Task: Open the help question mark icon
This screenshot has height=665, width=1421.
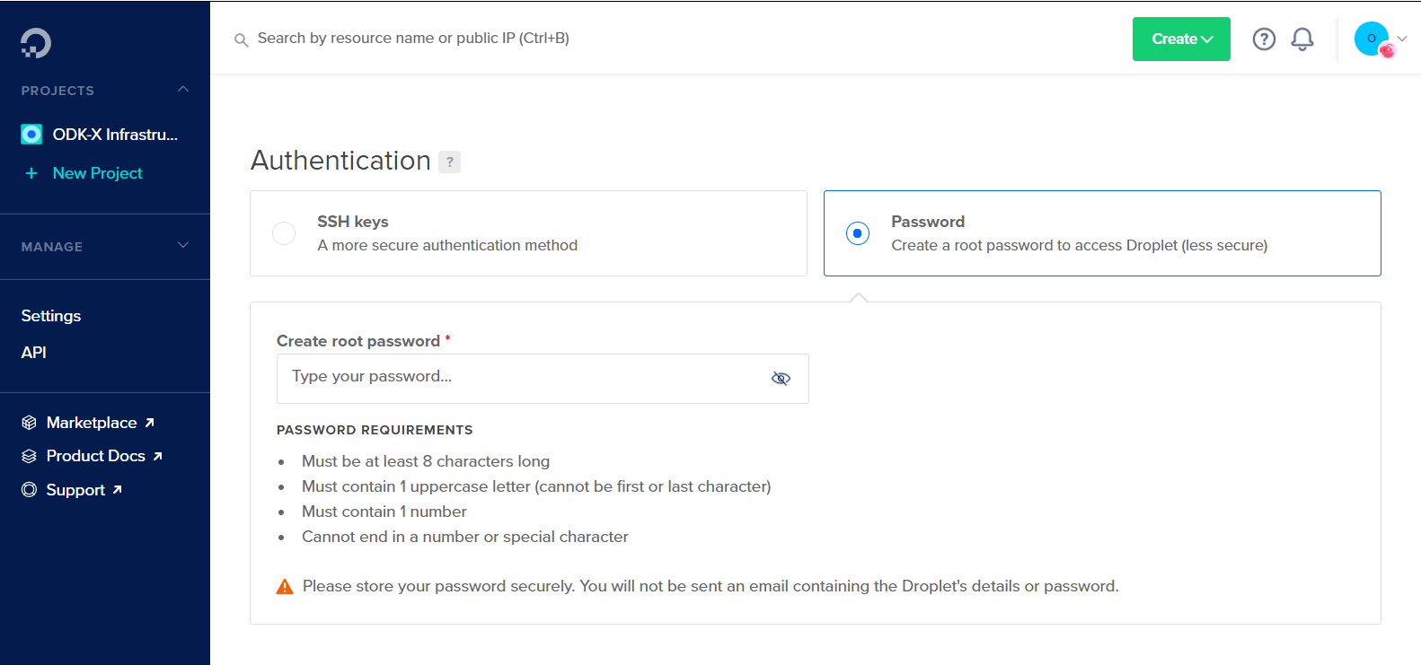Action: pos(1264,39)
